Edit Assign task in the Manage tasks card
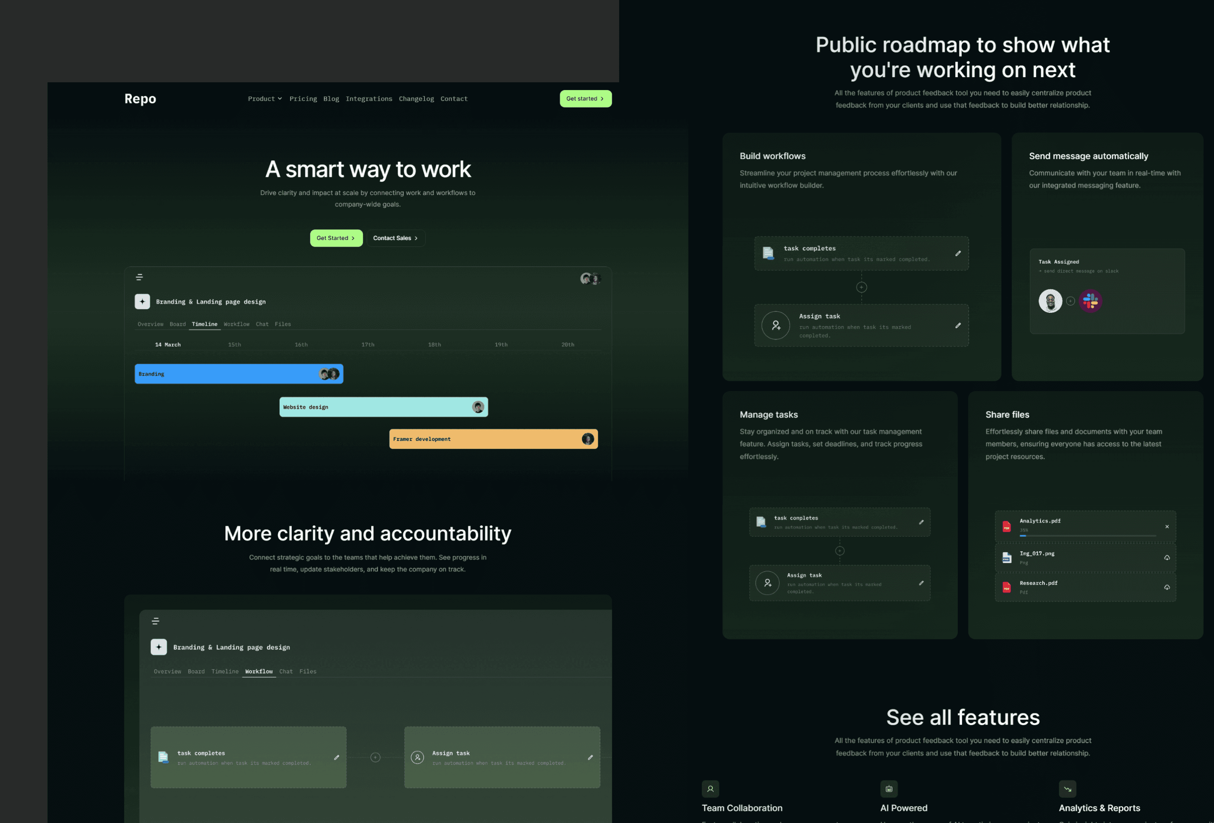1214x823 pixels. (921, 583)
